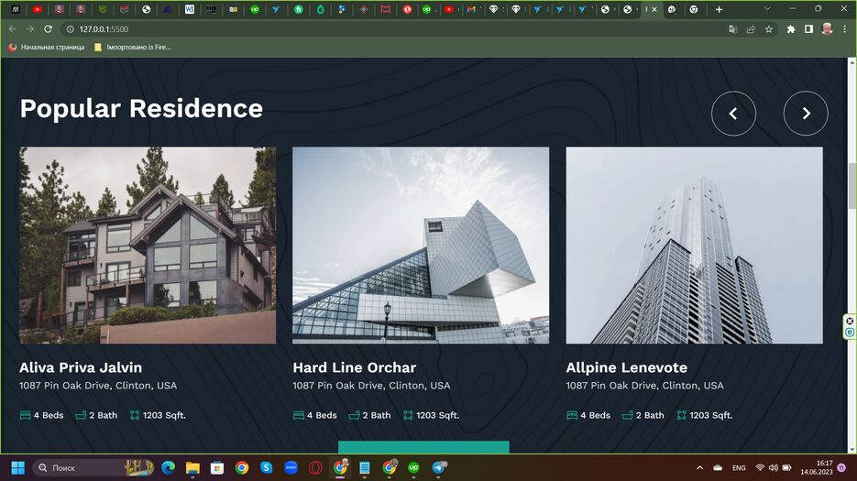Open Microsoft Store from the taskbar
The width and height of the screenshot is (857, 481).
tap(217, 468)
